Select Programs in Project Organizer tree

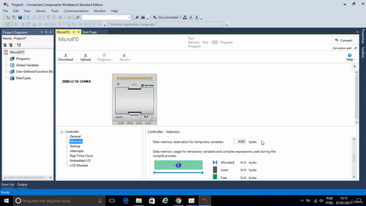[x=23, y=58]
